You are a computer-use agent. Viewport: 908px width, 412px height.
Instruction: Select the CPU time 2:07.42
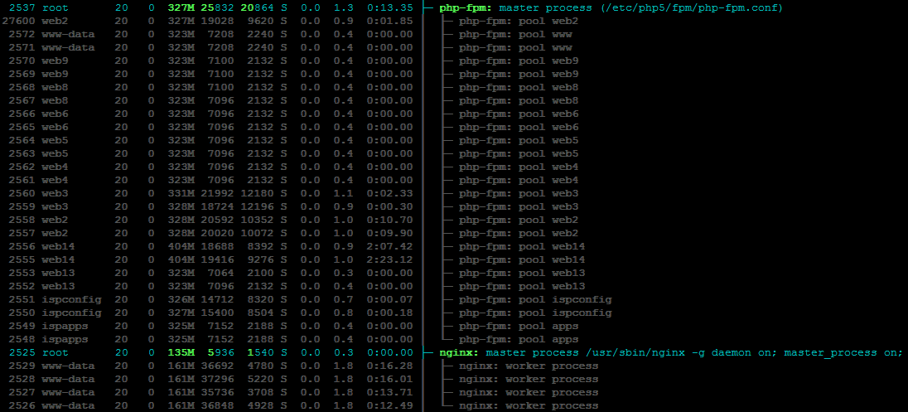click(389, 247)
